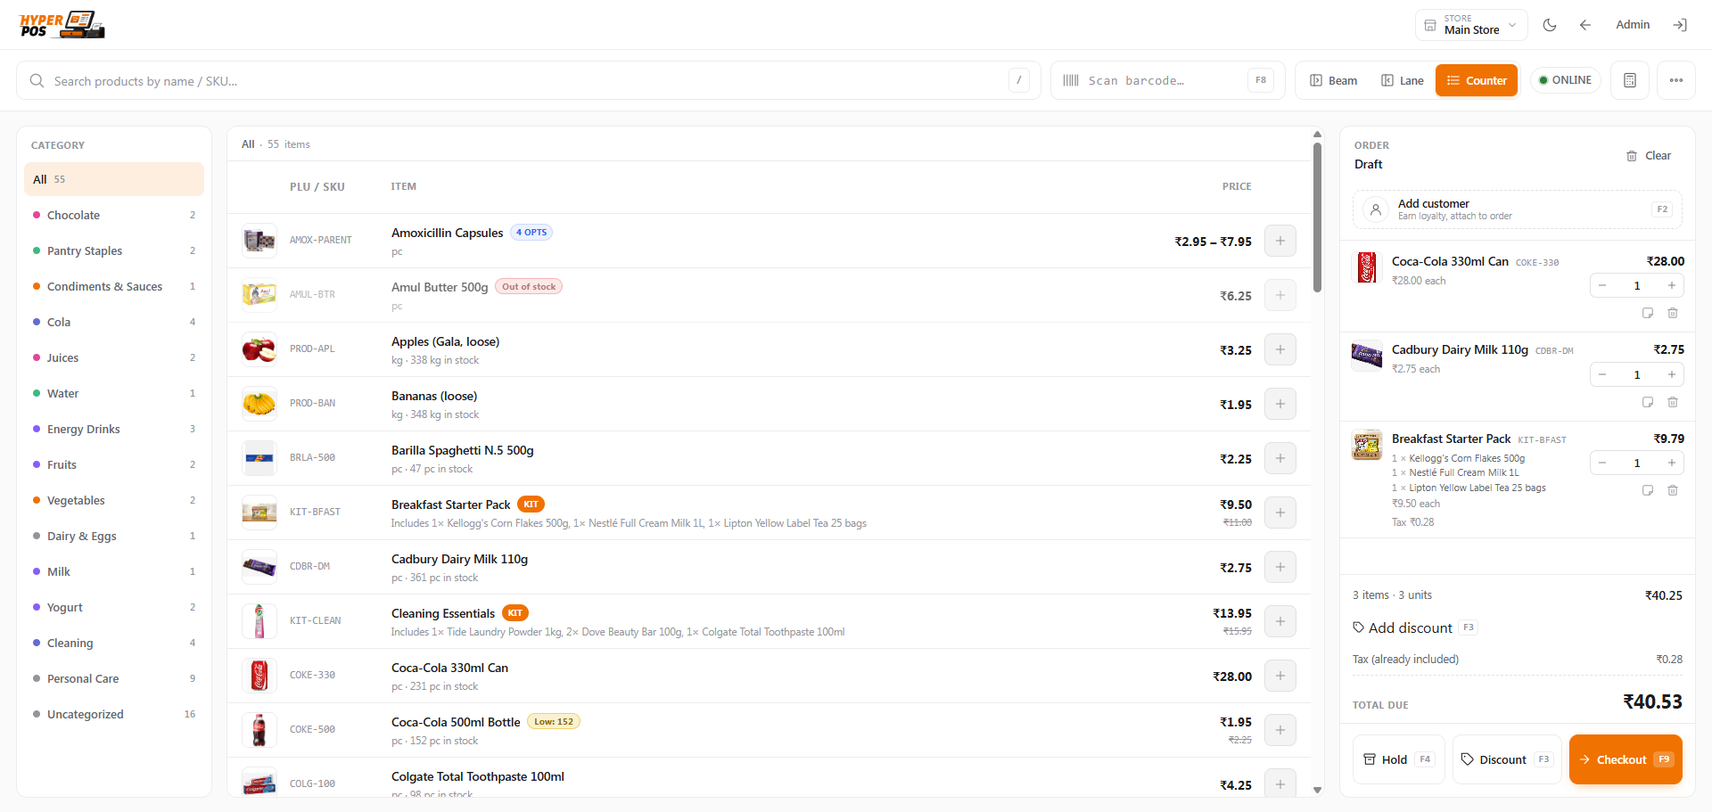
Task: Click the back arrow icon in the header
Action: click(1585, 25)
